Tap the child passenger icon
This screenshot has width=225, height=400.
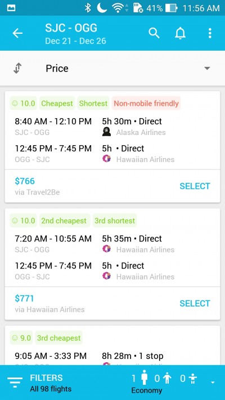pyautogui.click(x=167, y=378)
